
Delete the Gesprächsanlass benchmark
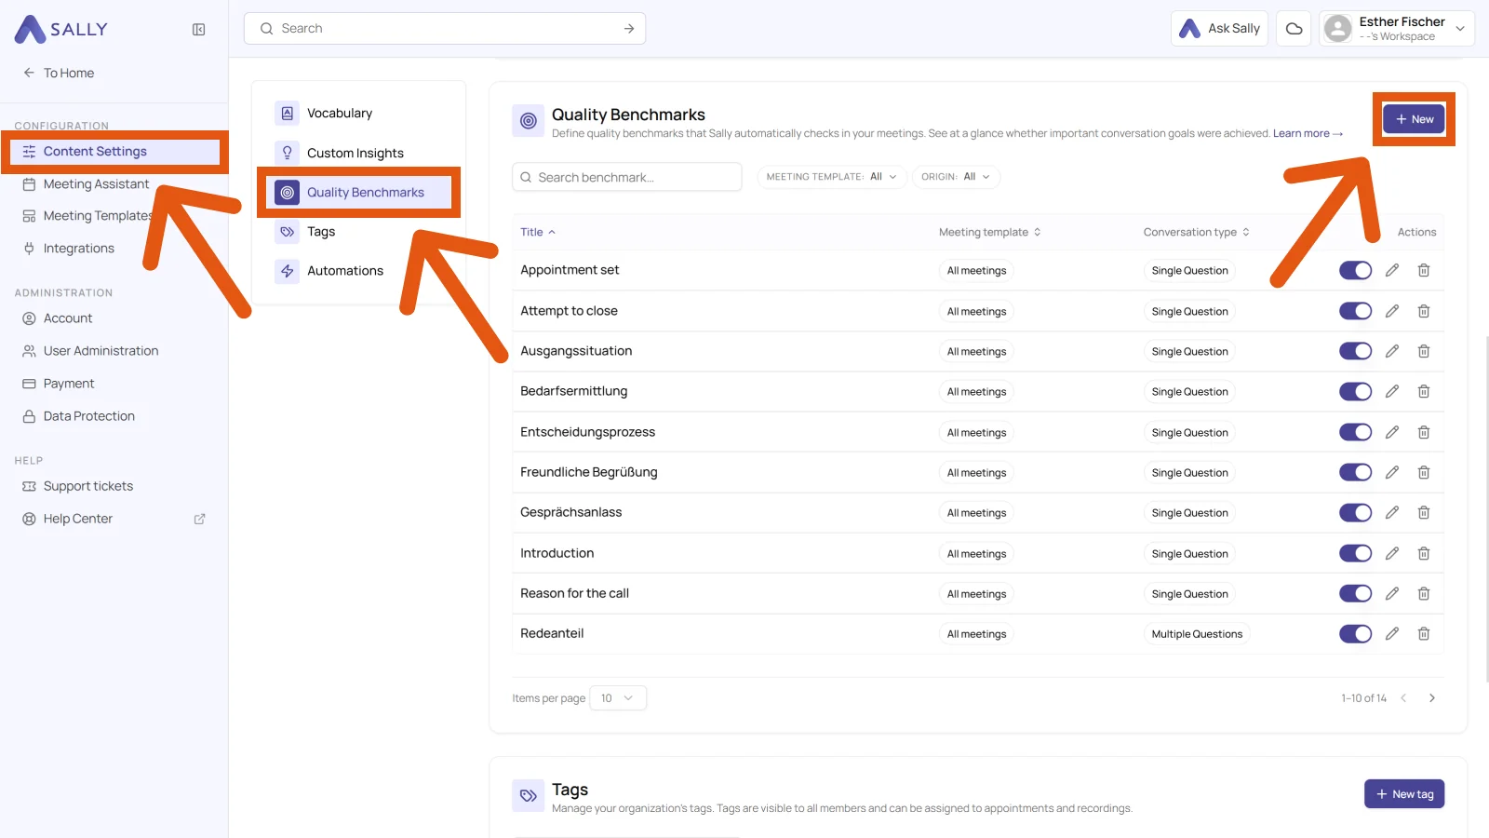(x=1424, y=512)
